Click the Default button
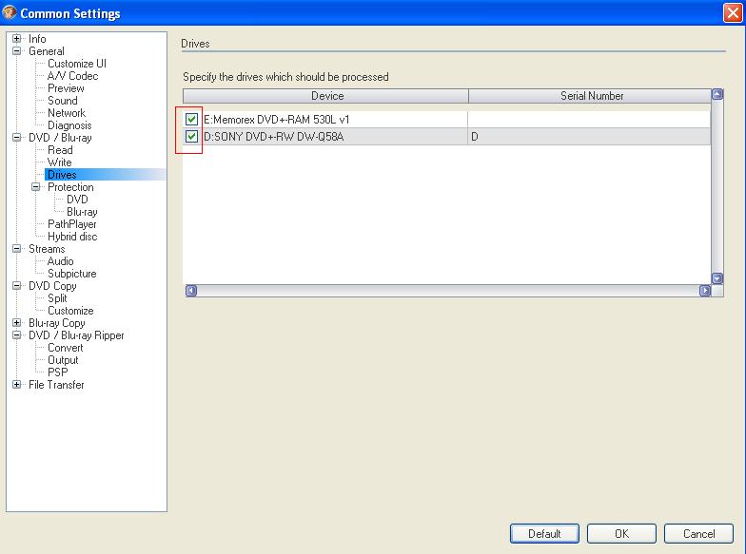 click(x=544, y=533)
